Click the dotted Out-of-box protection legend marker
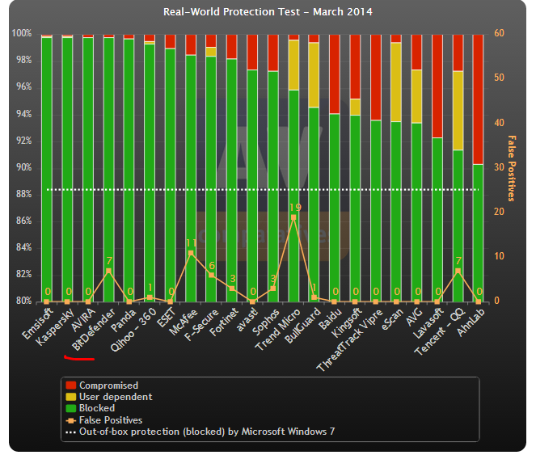The height and width of the screenshot is (455, 536). point(70,432)
